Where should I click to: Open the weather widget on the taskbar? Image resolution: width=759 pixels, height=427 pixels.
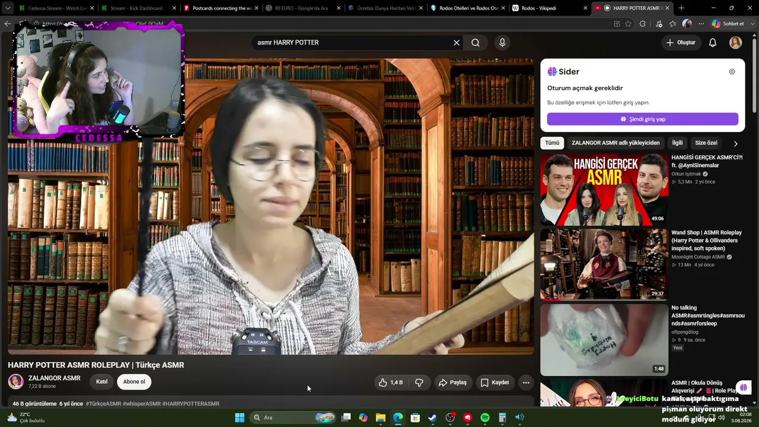25,418
